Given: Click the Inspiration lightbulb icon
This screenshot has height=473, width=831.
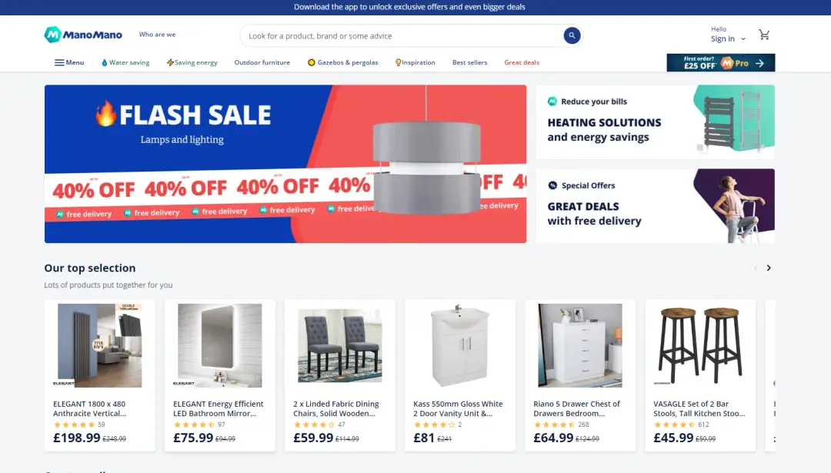Looking at the screenshot, I should pos(398,62).
